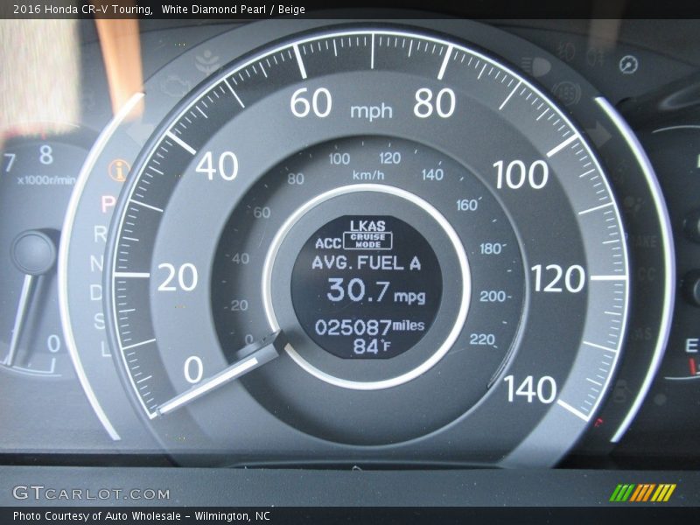Click the 100 mph number on speedometer

(521, 173)
